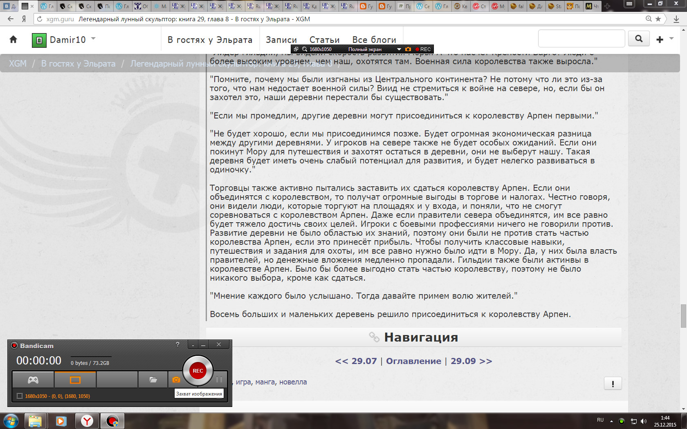
Task: Reload the page with the refresh icon
Action: coord(40,19)
